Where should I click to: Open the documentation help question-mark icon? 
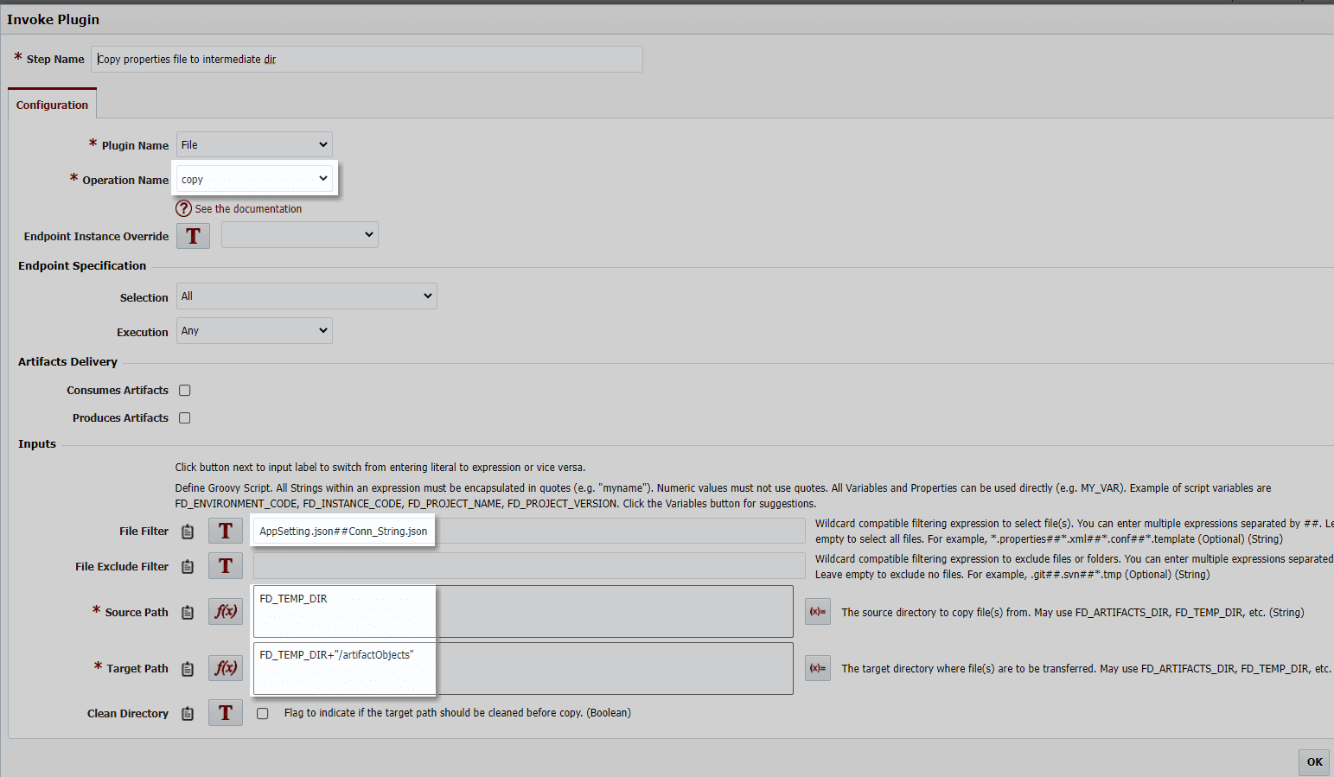(183, 208)
